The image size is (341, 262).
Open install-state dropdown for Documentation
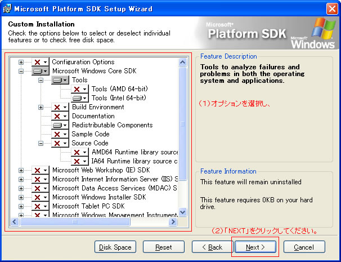point(60,116)
